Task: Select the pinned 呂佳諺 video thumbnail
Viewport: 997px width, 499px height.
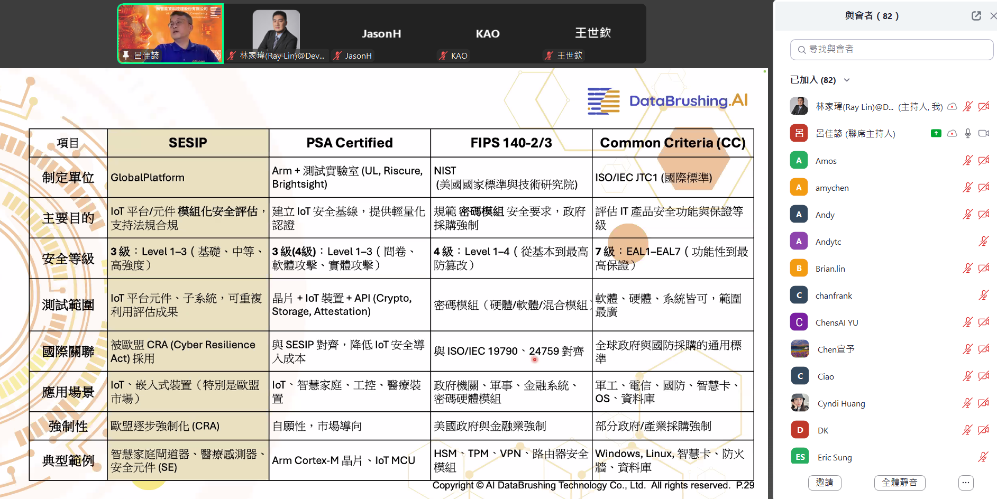Action: [x=170, y=33]
